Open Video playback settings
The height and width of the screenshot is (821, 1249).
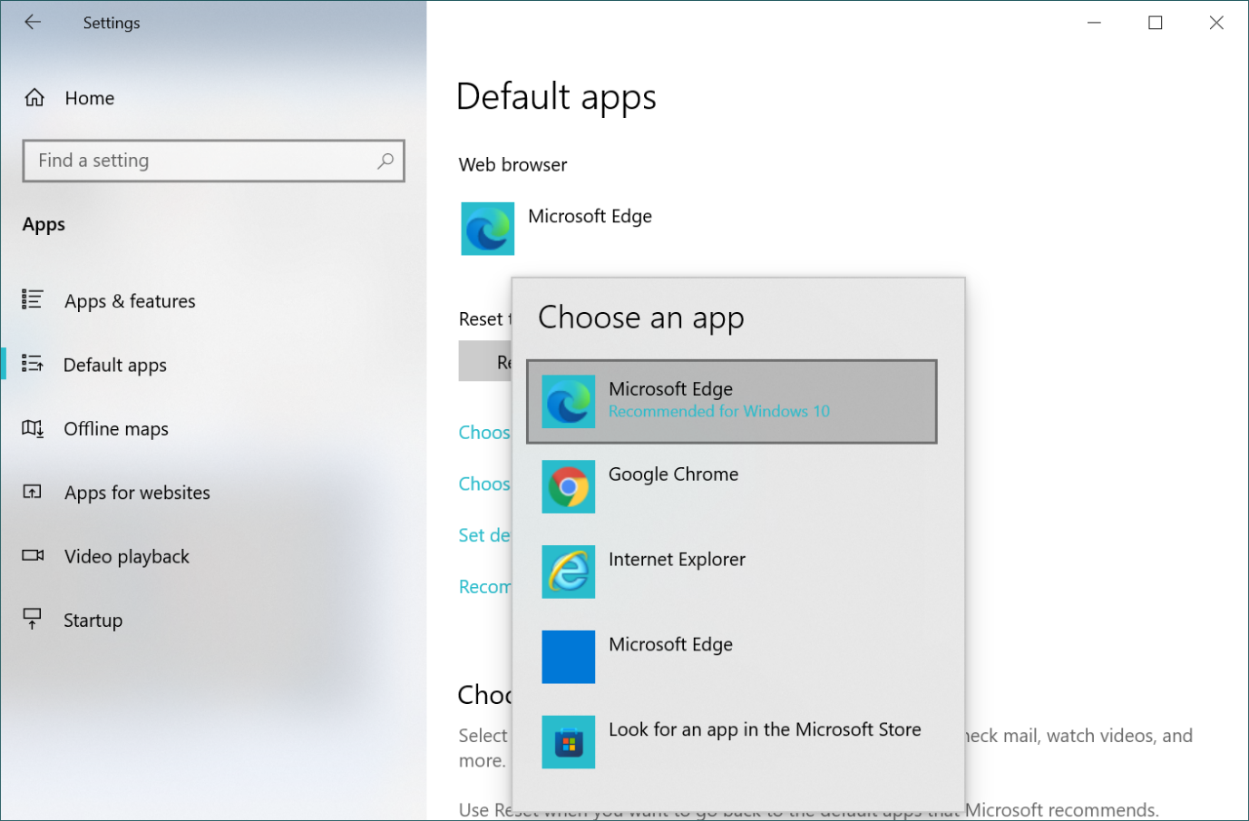213,556
